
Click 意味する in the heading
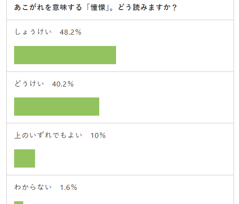tap(67, 7)
